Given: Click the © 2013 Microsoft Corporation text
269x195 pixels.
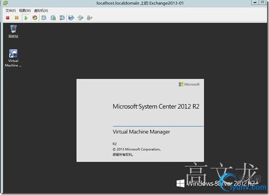Looking at the screenshot, I should (137, 149).
